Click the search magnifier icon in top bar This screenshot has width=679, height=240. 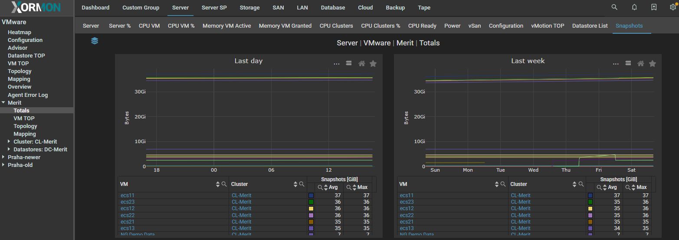[x=614, y=7]
